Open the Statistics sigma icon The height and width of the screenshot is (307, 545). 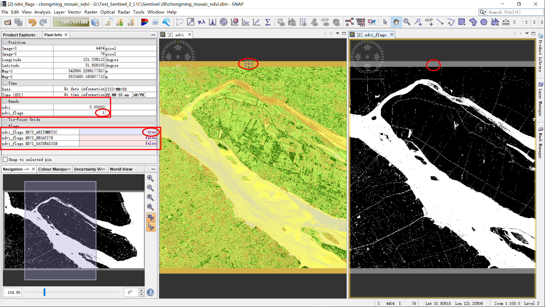point(268,22)
